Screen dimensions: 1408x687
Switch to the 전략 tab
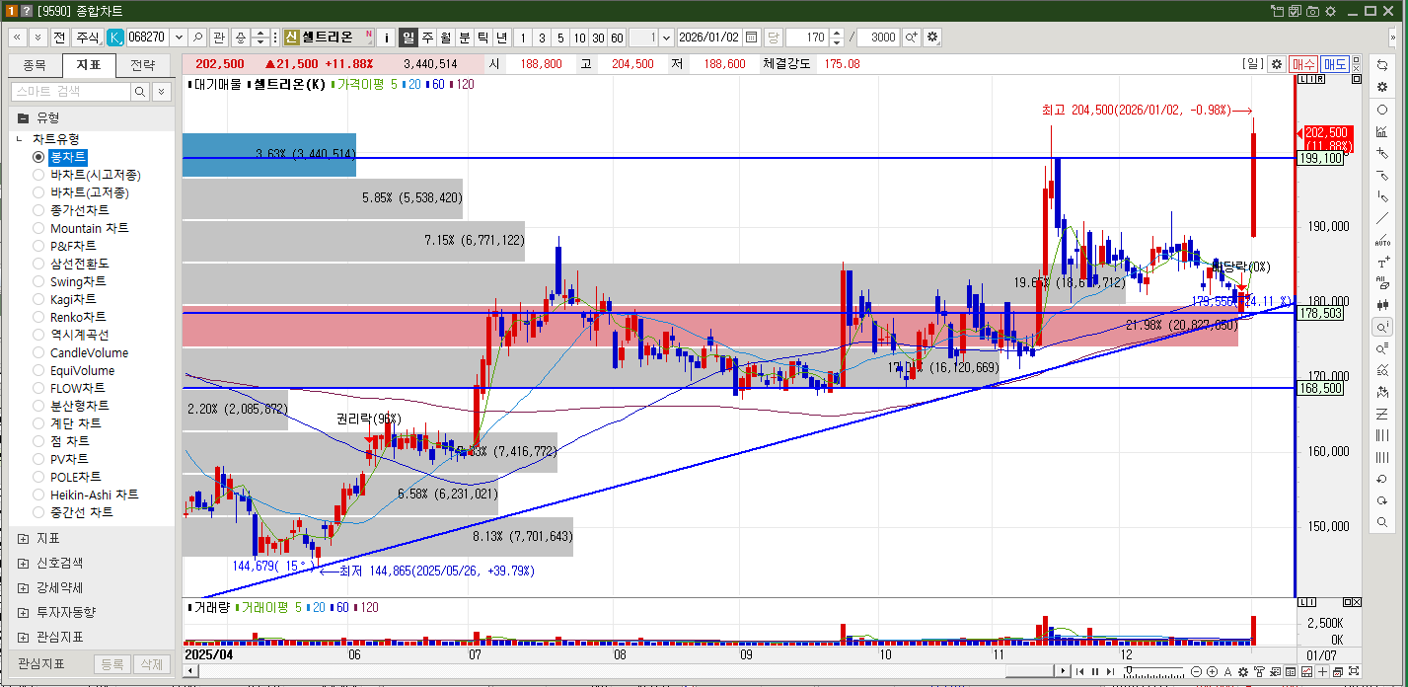tap(143, 65)
